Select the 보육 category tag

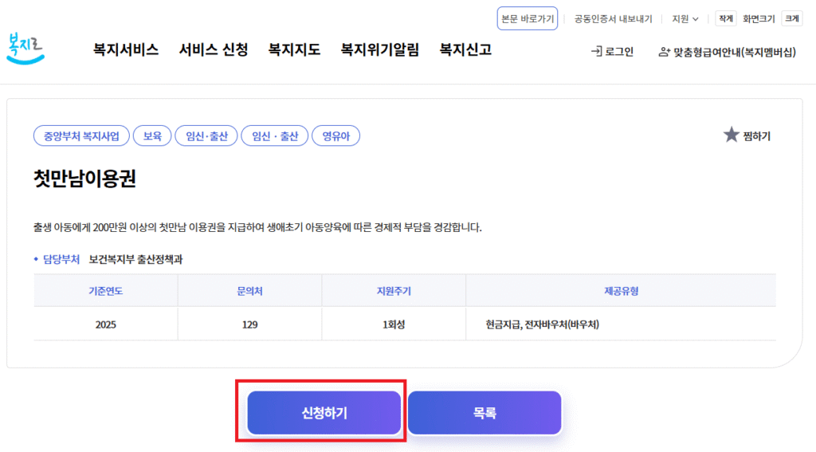tap(152, 136)
